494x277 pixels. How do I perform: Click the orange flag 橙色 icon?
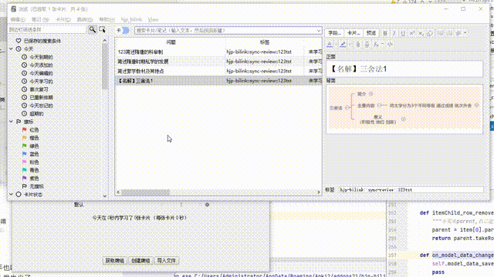(25, 138)
